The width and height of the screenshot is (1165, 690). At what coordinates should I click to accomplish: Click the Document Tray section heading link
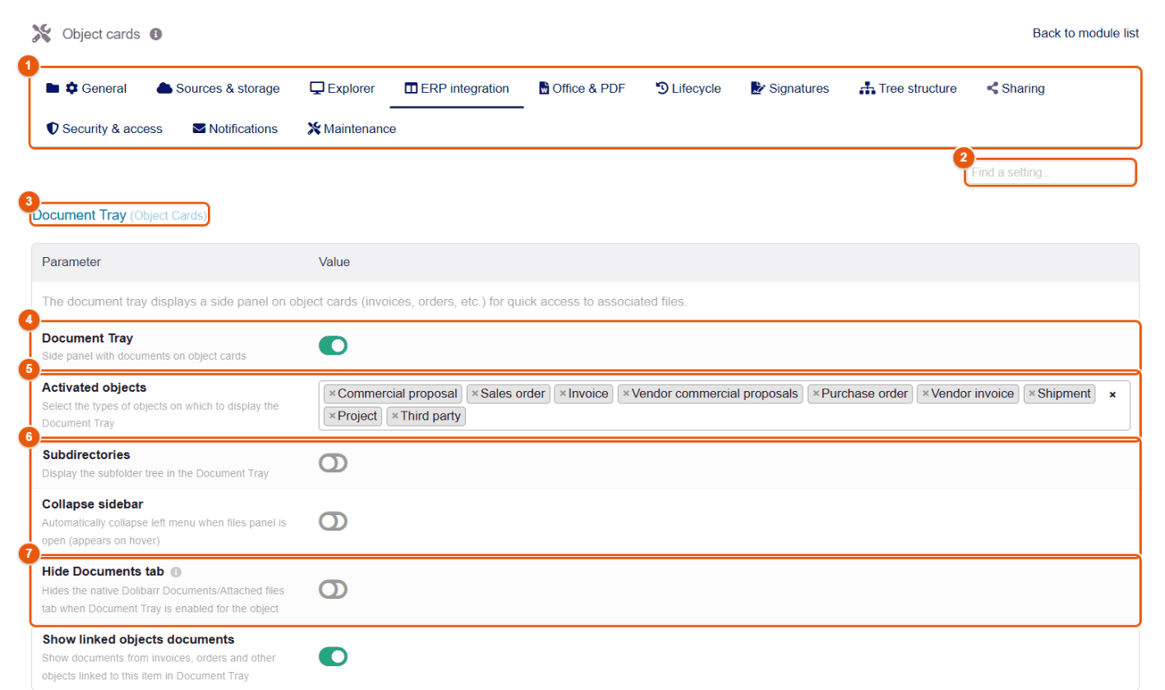point(120,215)
